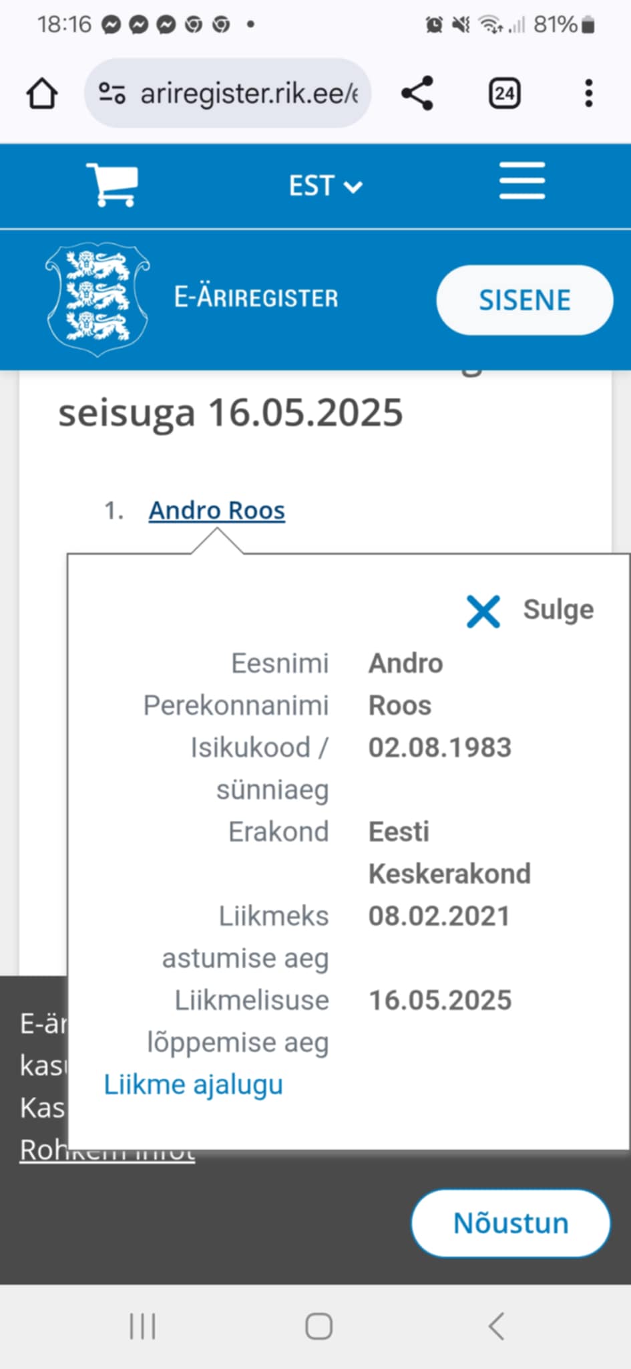The height and width of the screenshot is (1369, 631).
Task: Tap the browser home icon
Action: pyautogui.click(x=42, y=93)
